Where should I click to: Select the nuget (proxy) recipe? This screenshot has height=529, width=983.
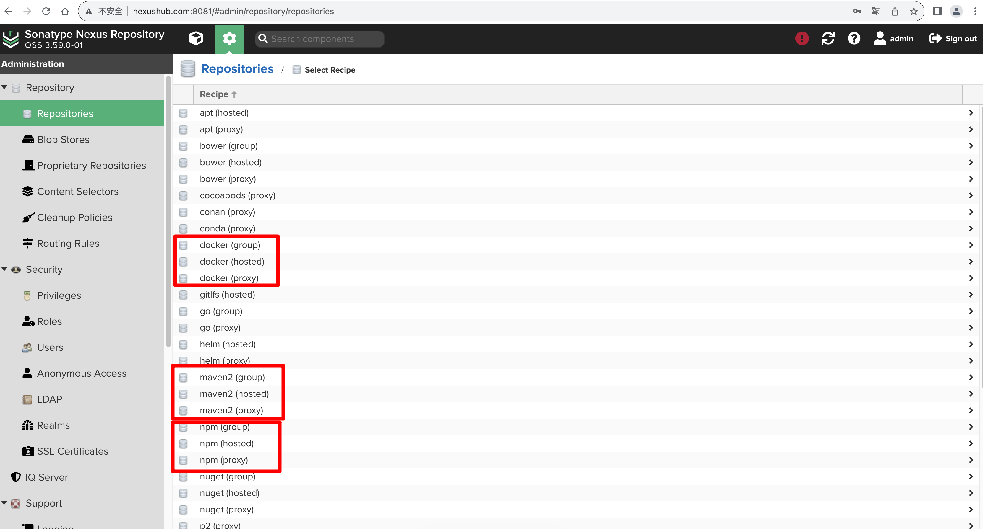pos(576,510)
